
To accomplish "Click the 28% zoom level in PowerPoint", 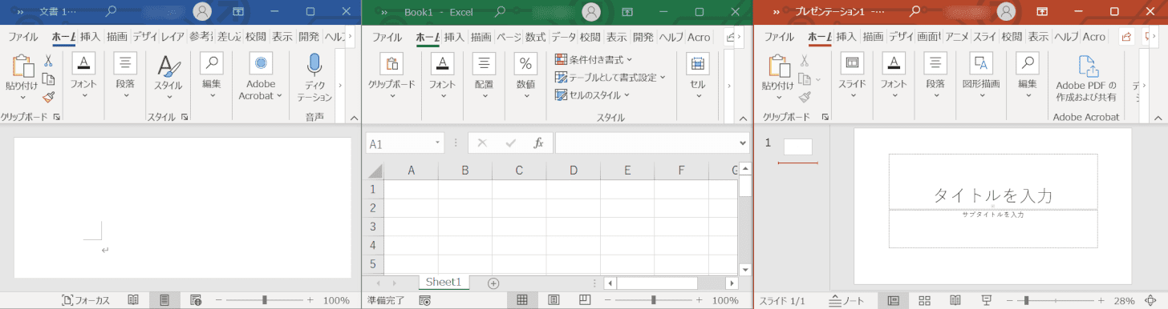I will tap(1124, 300).
